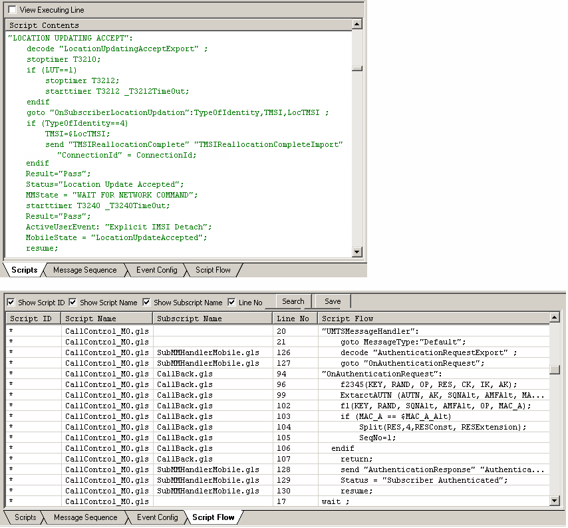The image size is (568, 528).
Task: Uncheck Show Subscript Name
Action: [x=147, y=302]
